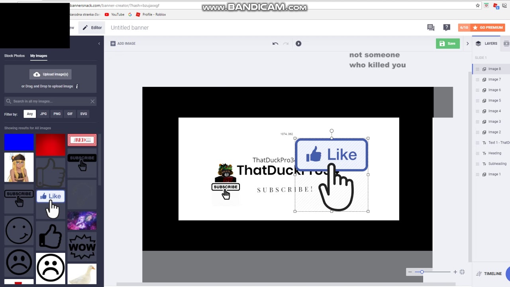
Task: Select Image 7 layer
Action: (491, 79)
